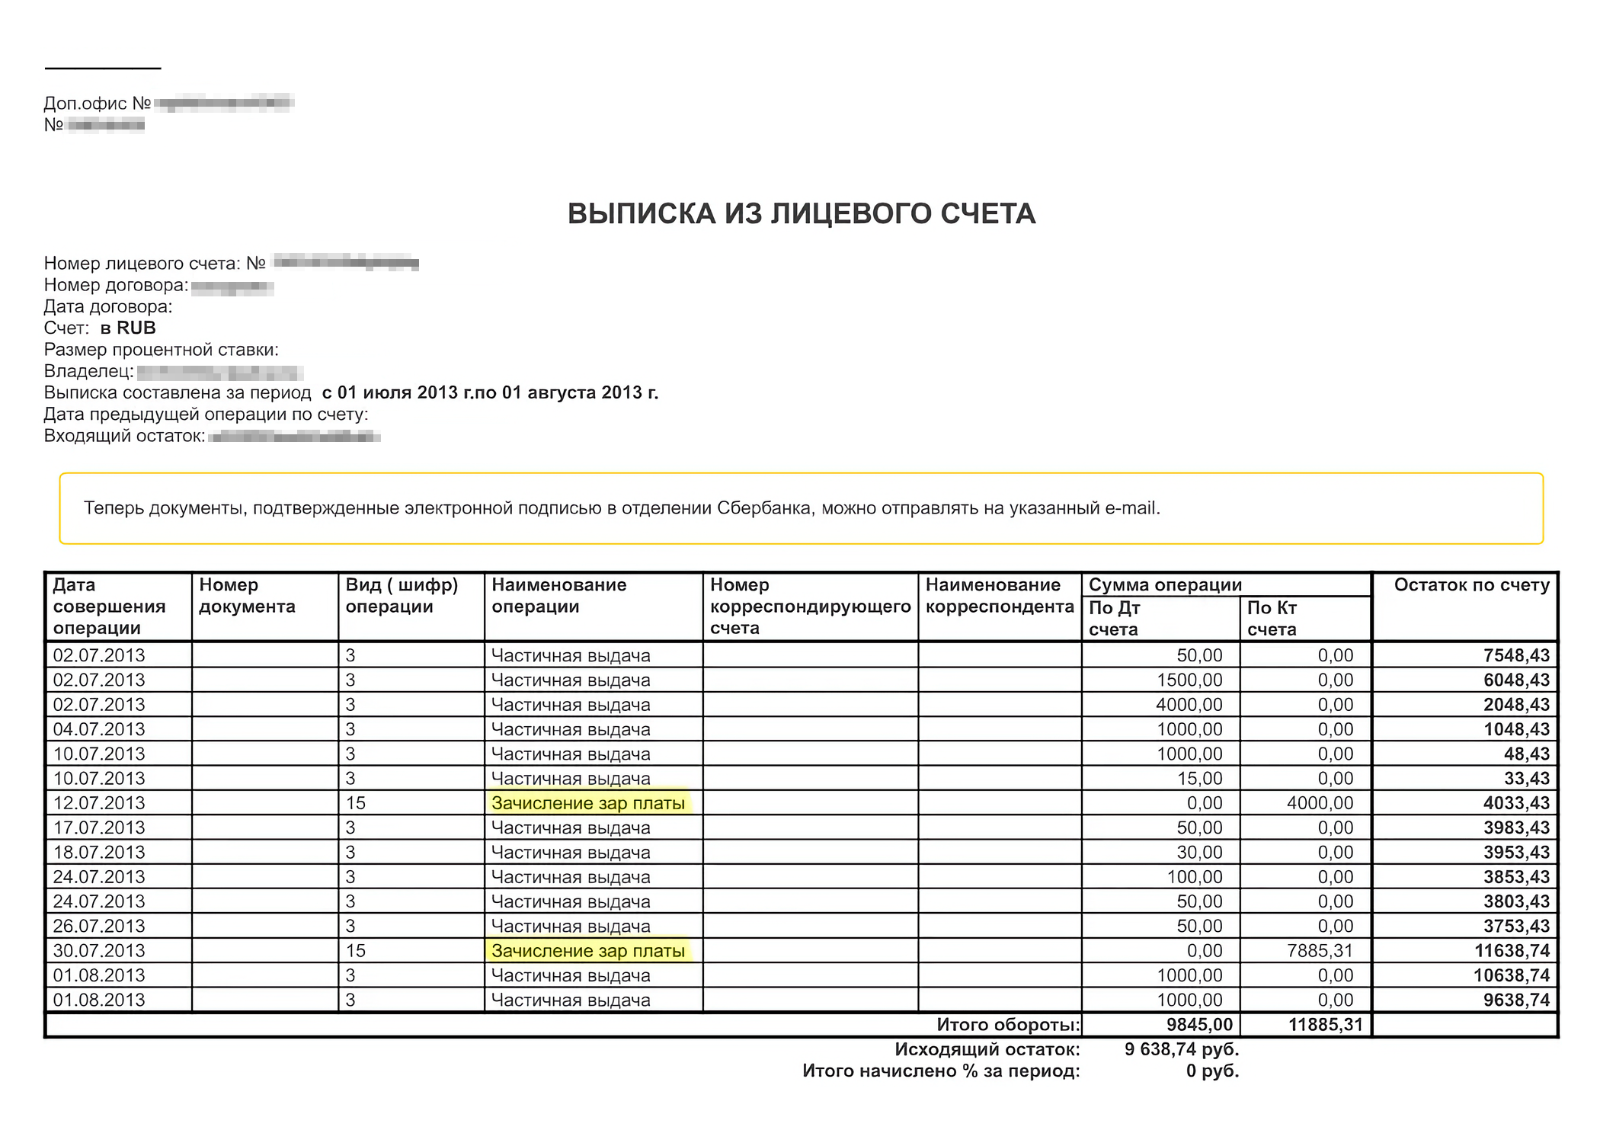The image size is (1600, 1146).
Task: Click date cell 04.07.2013
Action: (x=98, y=729)
